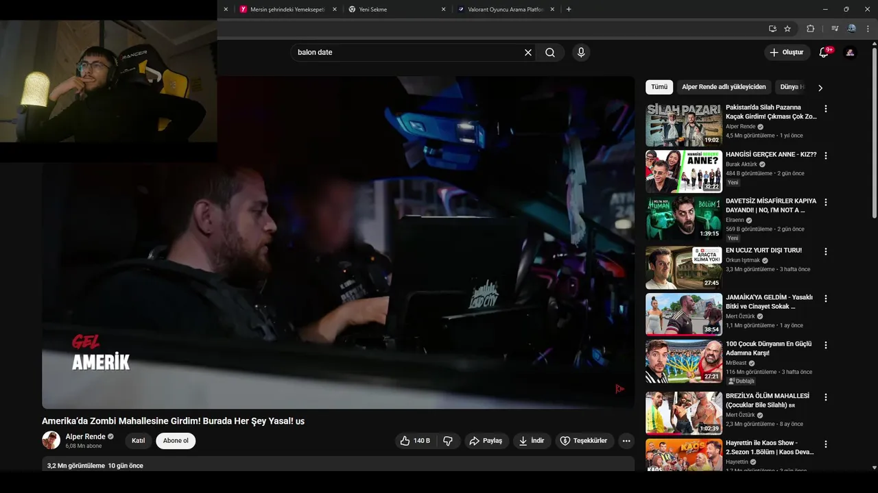
Task: Open options for EN UCUZ YURT DIŞI TURU
Action: [826, 251]
